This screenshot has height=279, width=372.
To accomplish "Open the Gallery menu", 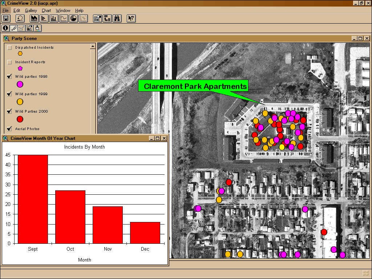I will 31,11.
